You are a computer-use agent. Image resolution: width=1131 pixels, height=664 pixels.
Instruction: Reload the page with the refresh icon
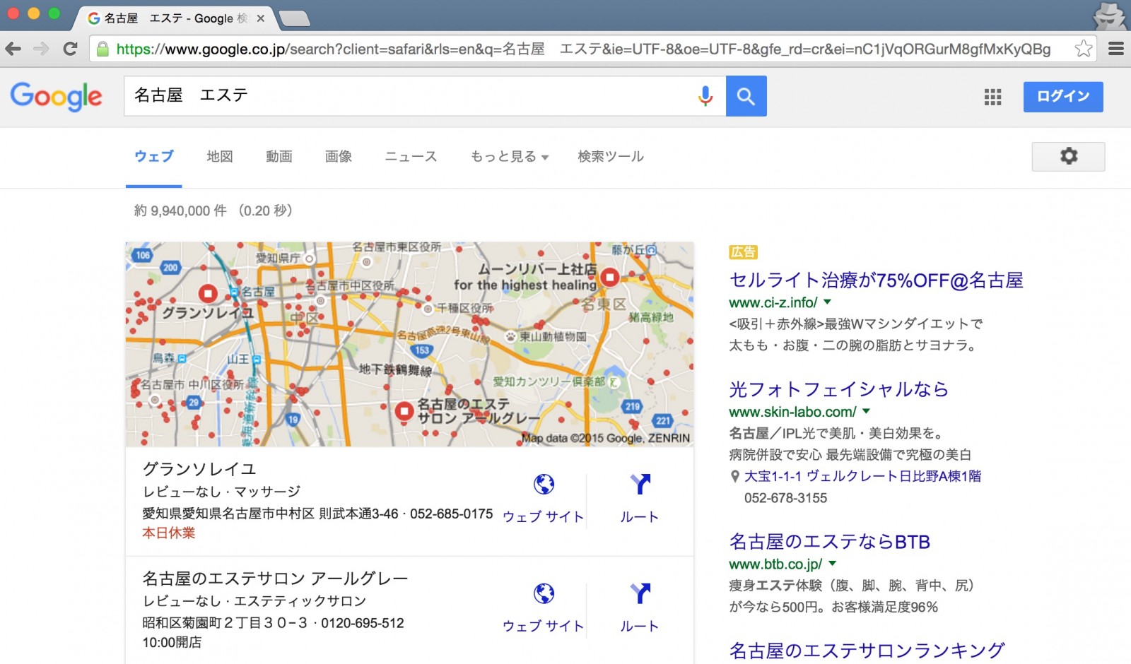pyautogui.click(x=70, y=49)
